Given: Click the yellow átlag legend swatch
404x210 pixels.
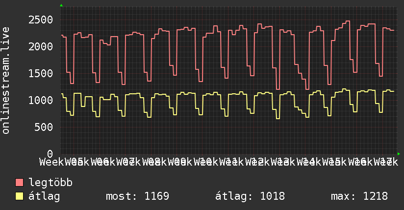Looking at the screenshot, I should 20,196.
